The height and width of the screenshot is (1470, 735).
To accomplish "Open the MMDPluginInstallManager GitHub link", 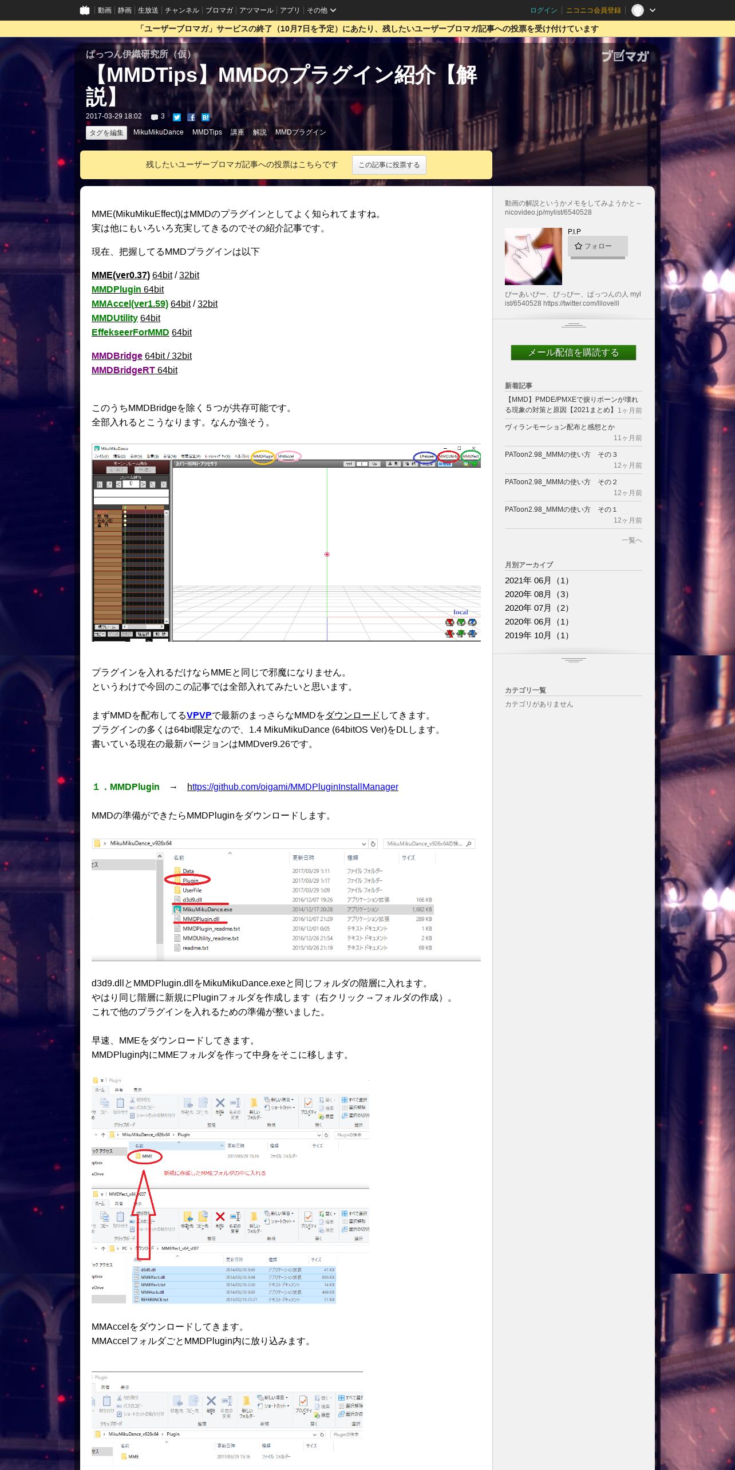I will [293, 787].
